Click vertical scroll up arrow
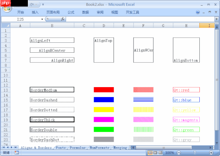The height and width of the screenshot is (156, 220). coord(217,27)
